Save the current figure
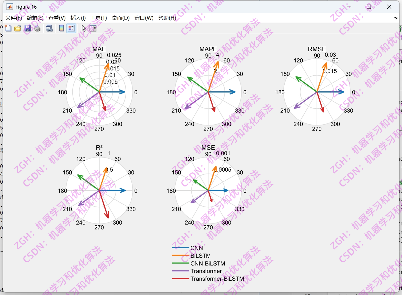Image resolution: width=402 pixels, height=295 pixels. click(28, 28)
